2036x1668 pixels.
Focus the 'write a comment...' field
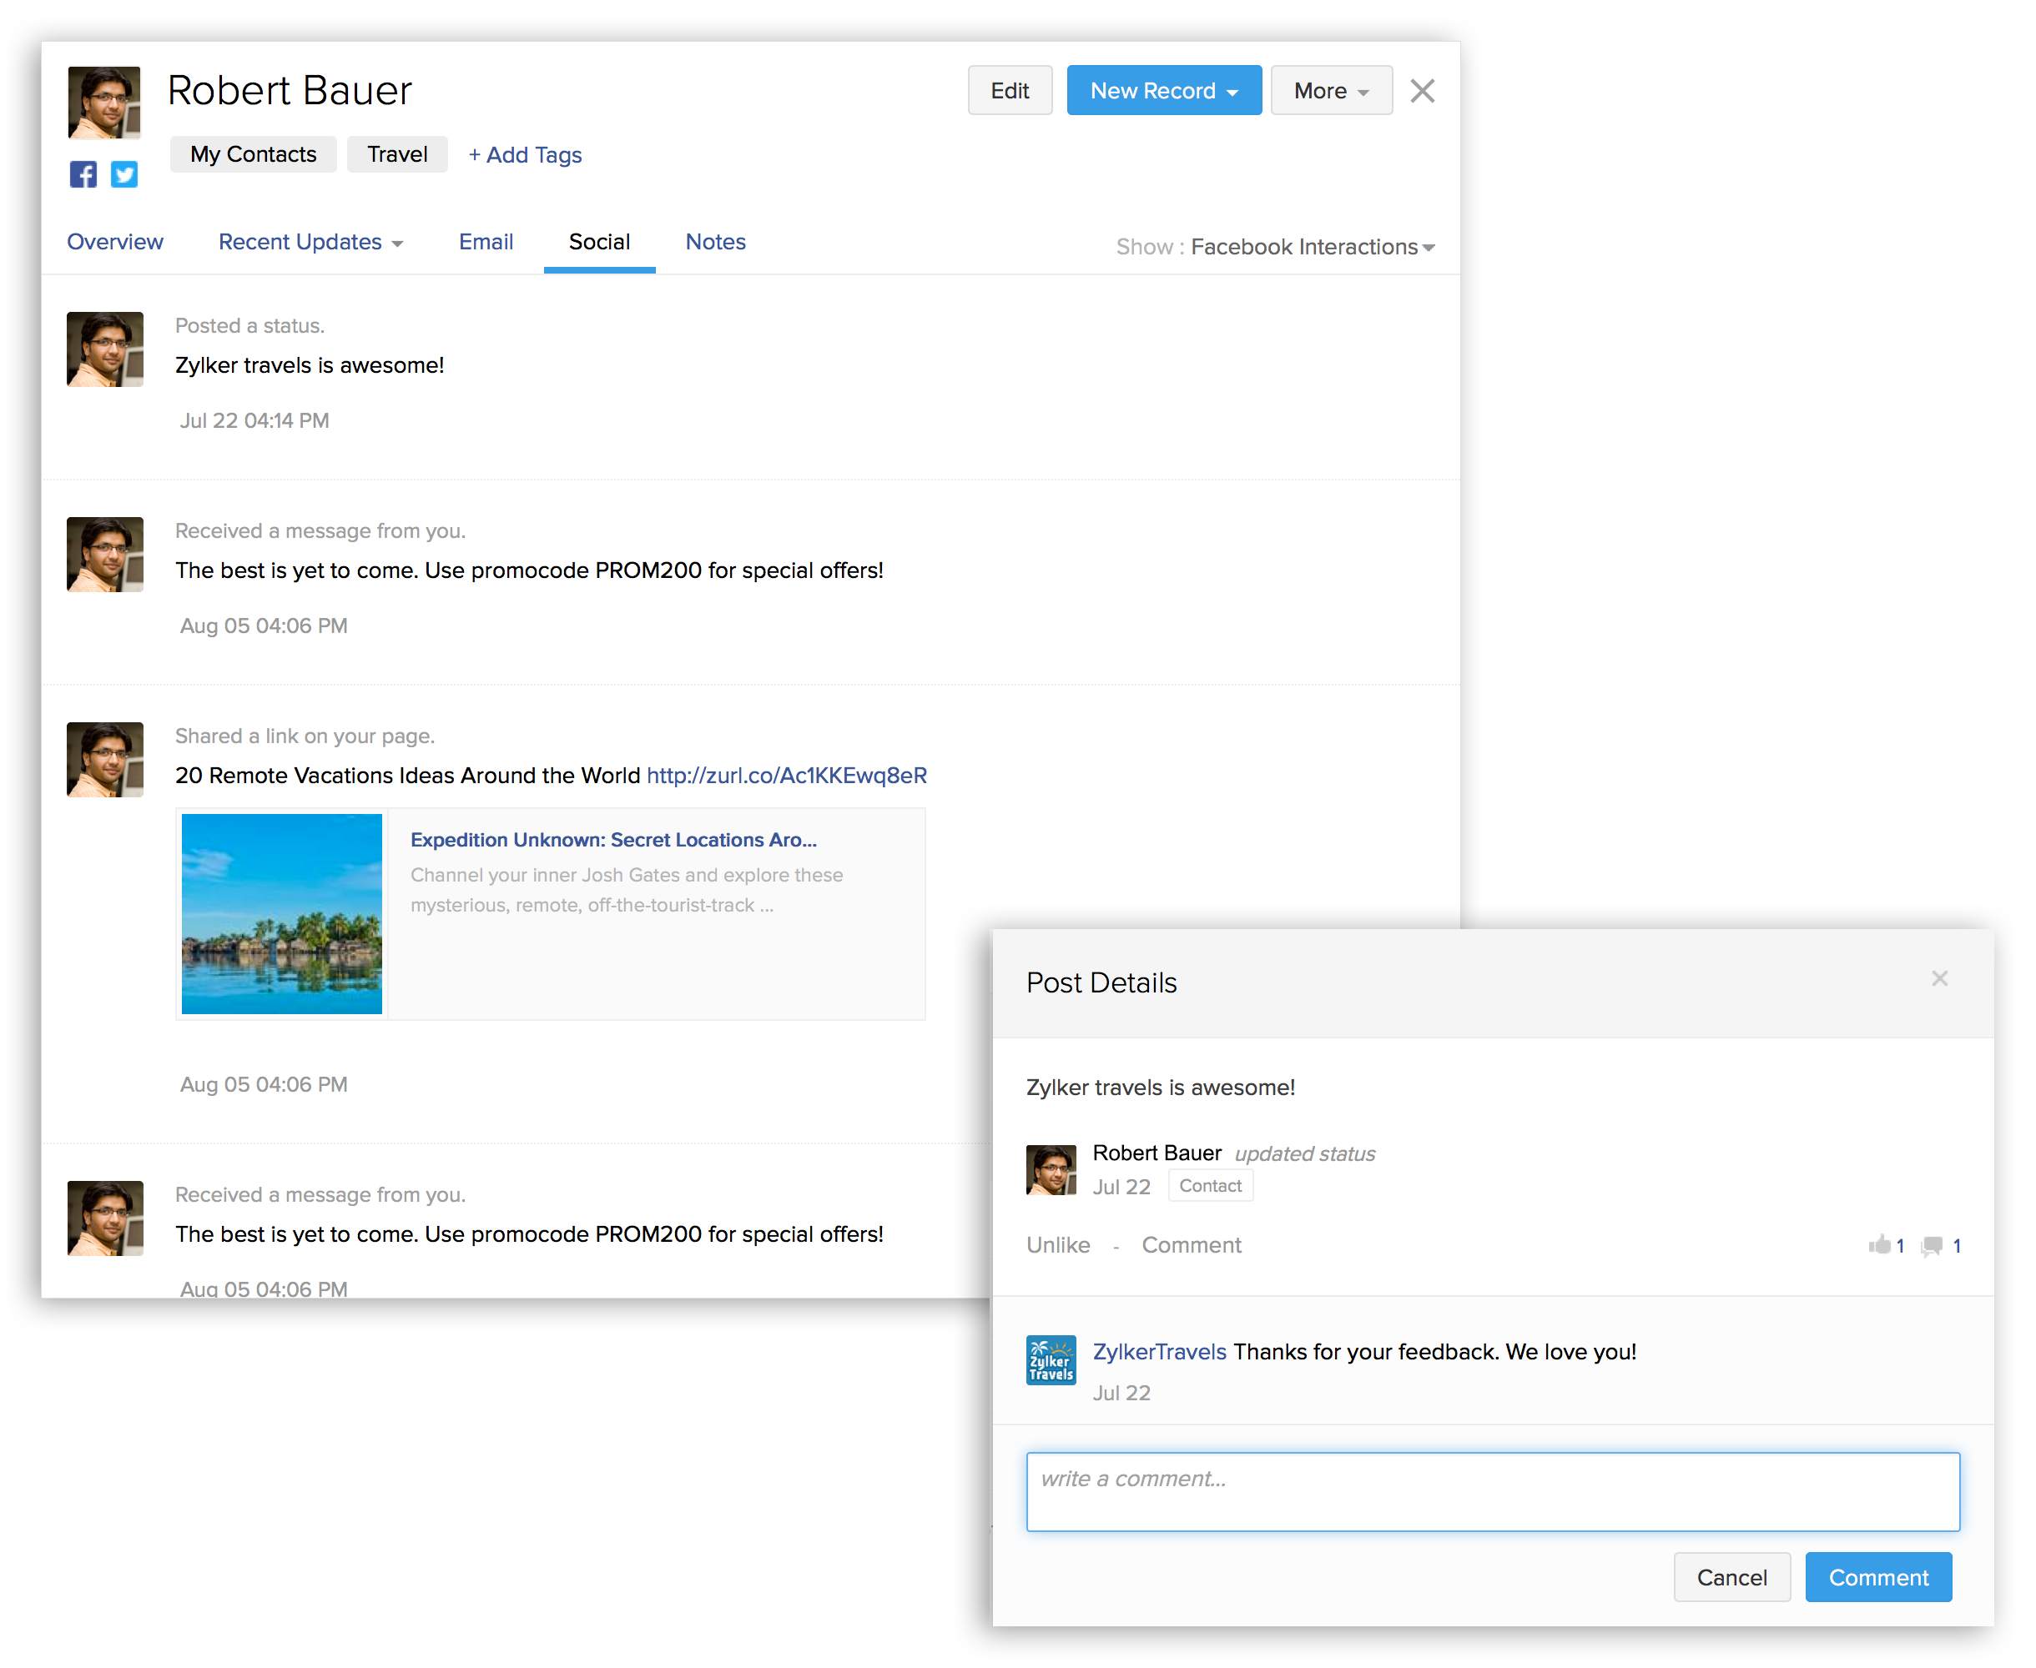[1492, 1491]
